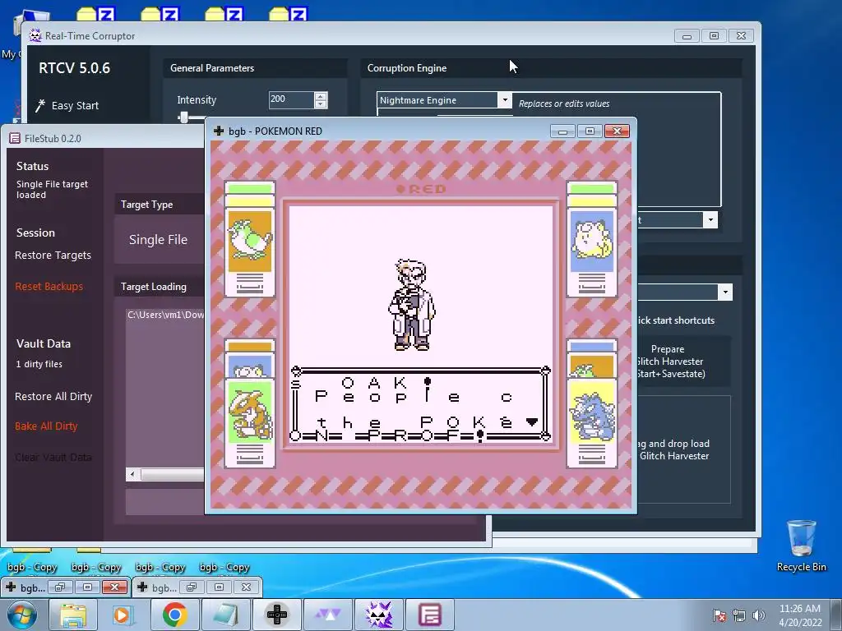
Task: Click the 'Single File target loaded' status text
Action: (52, 190)
